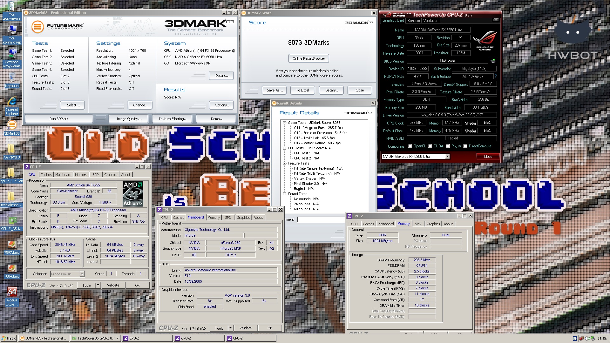610x343 pixels.
Task: Toggle the OpenCL checkbox in GPU-Z
Action: pos(410,146)
